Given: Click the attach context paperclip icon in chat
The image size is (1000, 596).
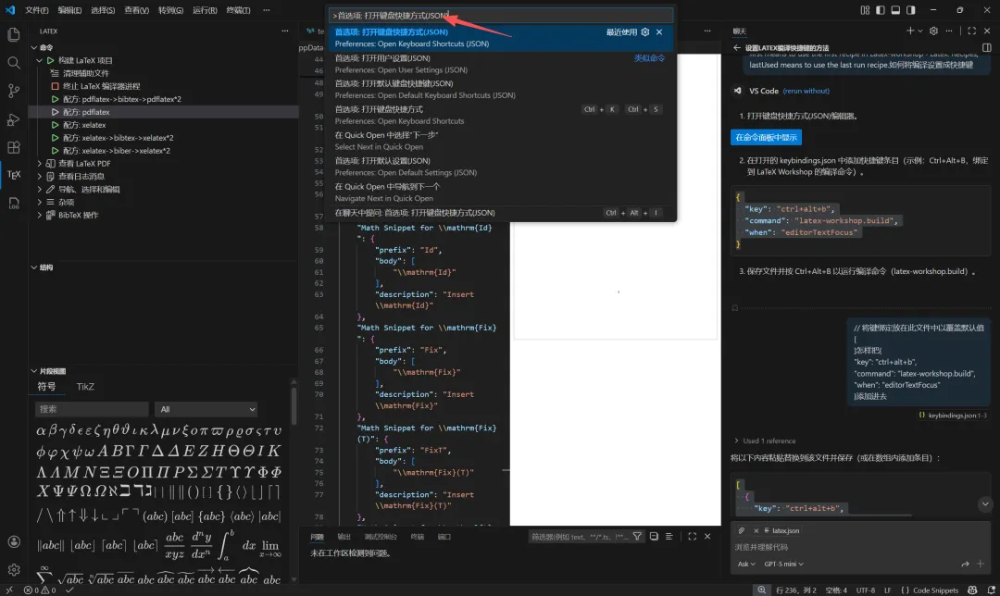Looking at the screenshot, I should [x=741, y=530].
